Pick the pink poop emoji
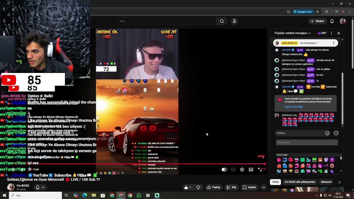The width and height of the screenshot is (354, 199). (x=314, y=166)
